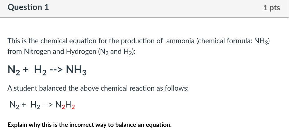Click the N2H2 product with red subscripts
Viewport: 289px width, 138px height.
(65, 105)
